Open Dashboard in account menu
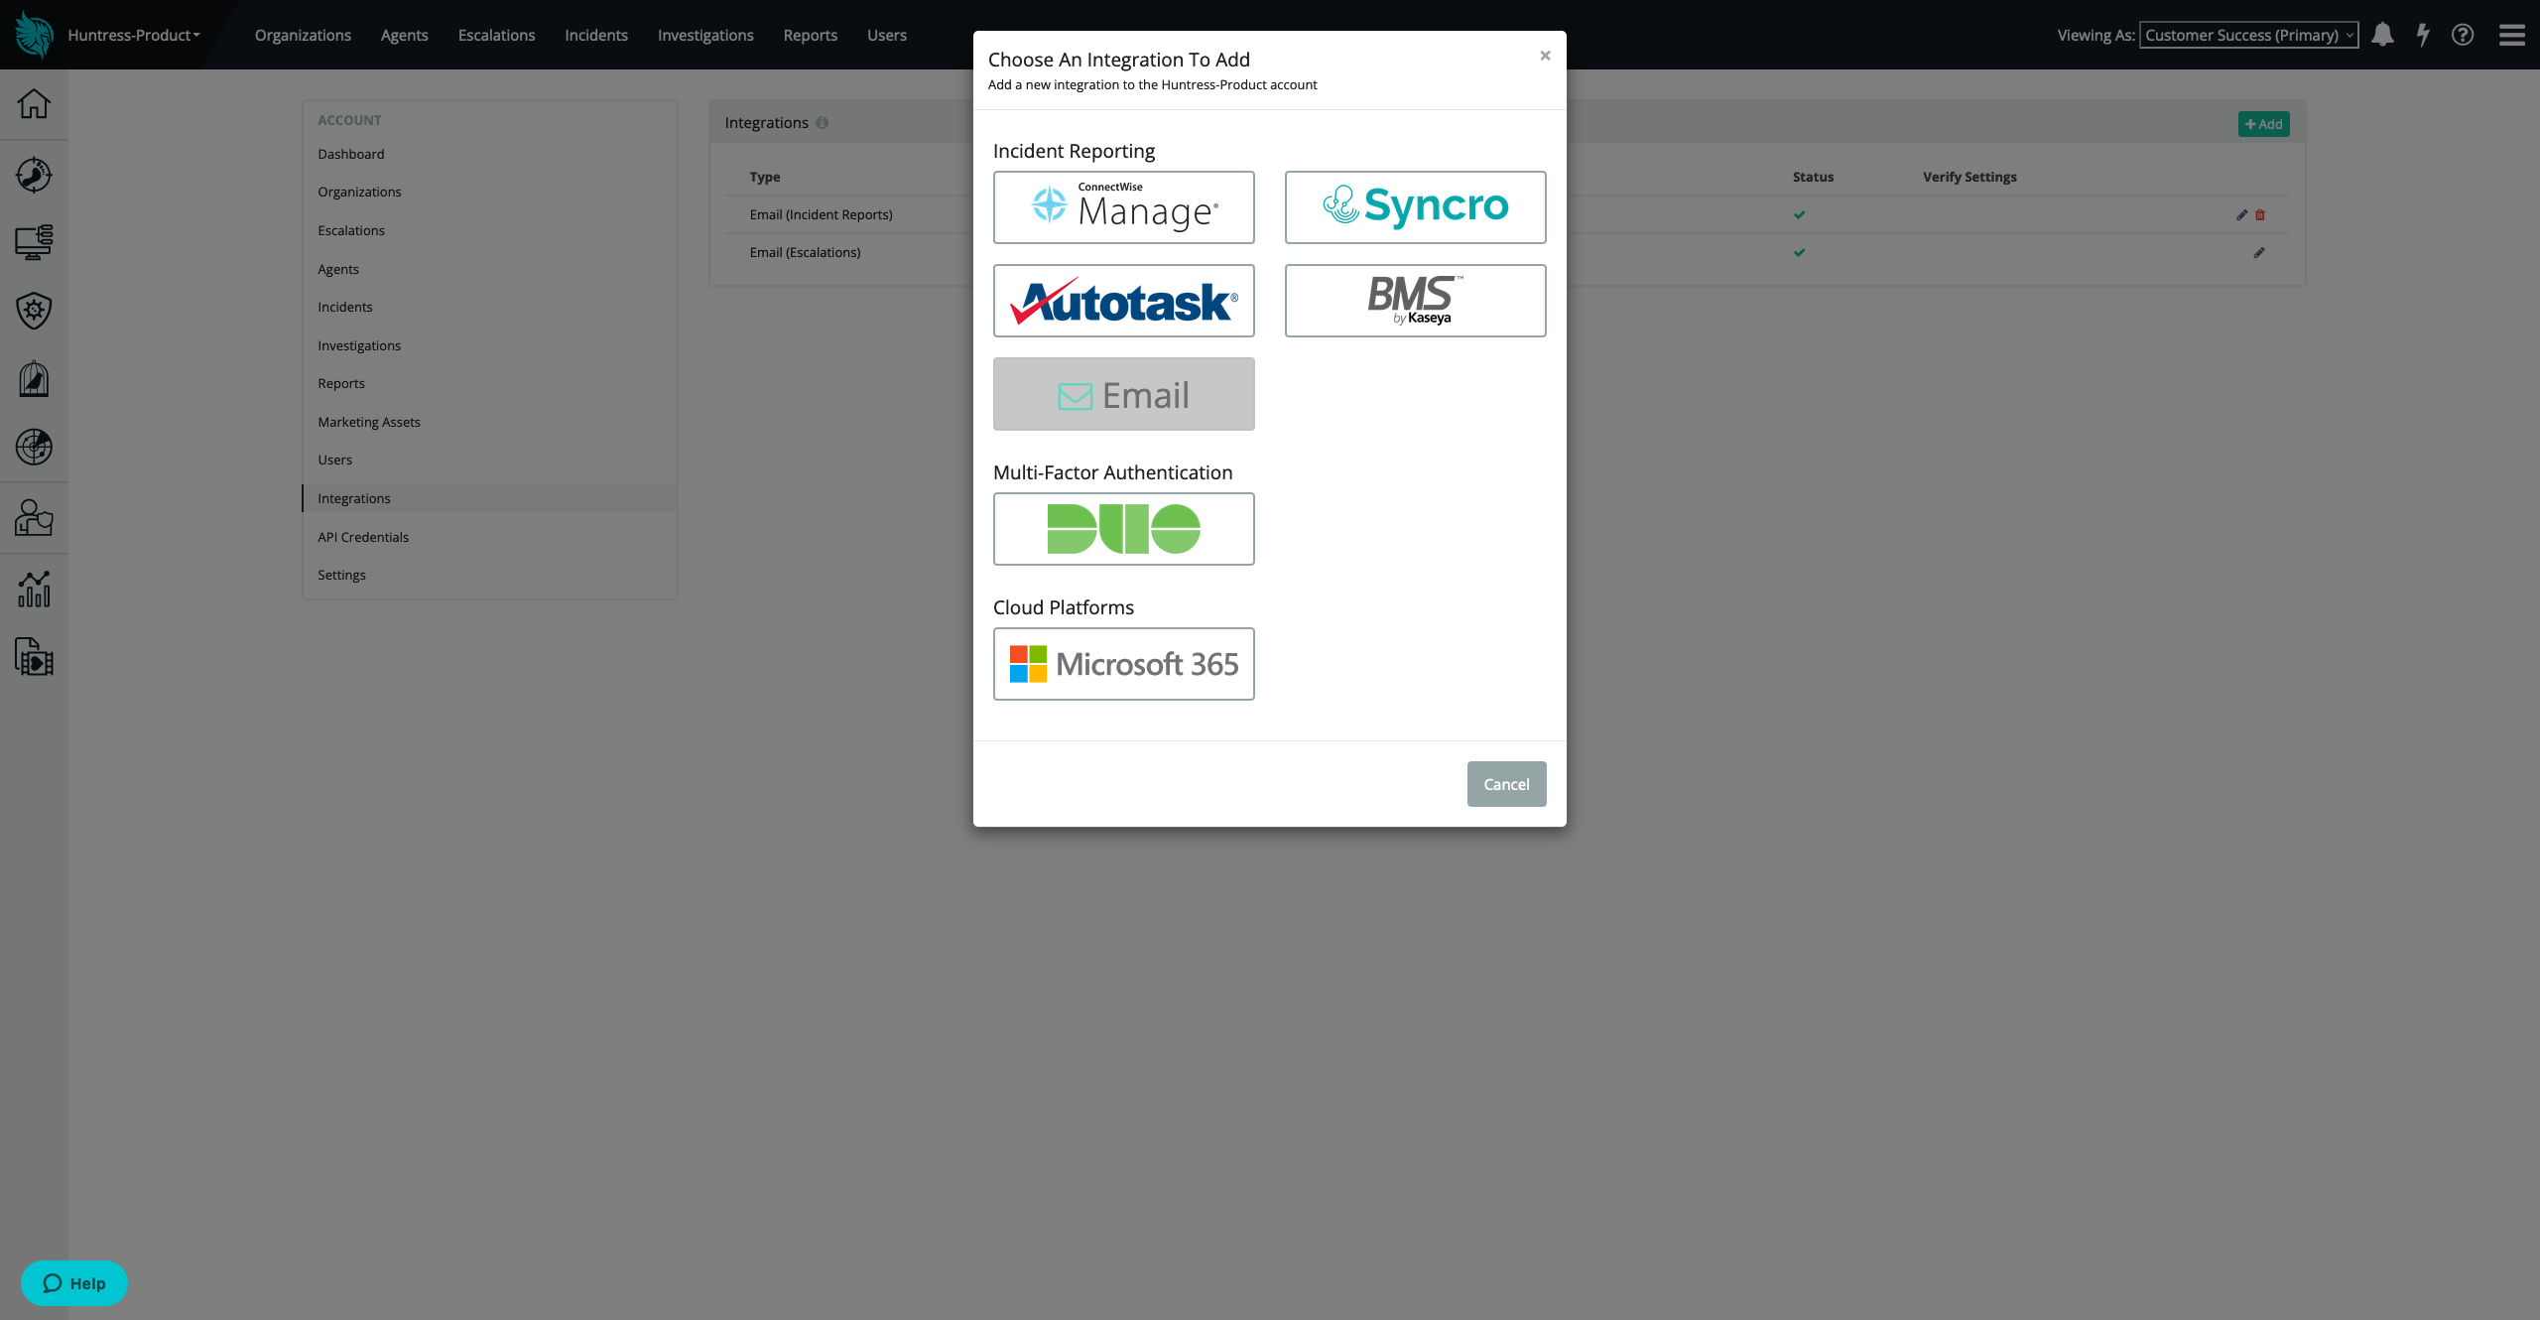The width and height of the screenshot is (2540, 1320). pos(351,154)
